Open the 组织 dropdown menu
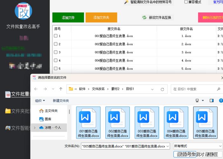Screen dimensions: 223x159 tap(40, 100)
